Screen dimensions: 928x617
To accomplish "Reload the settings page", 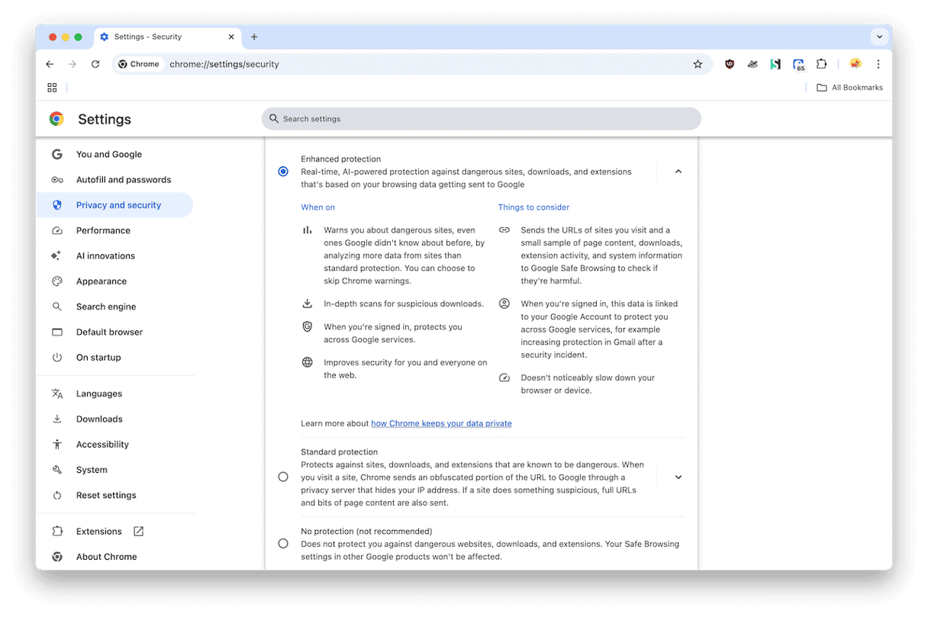I will coord(95,64).
